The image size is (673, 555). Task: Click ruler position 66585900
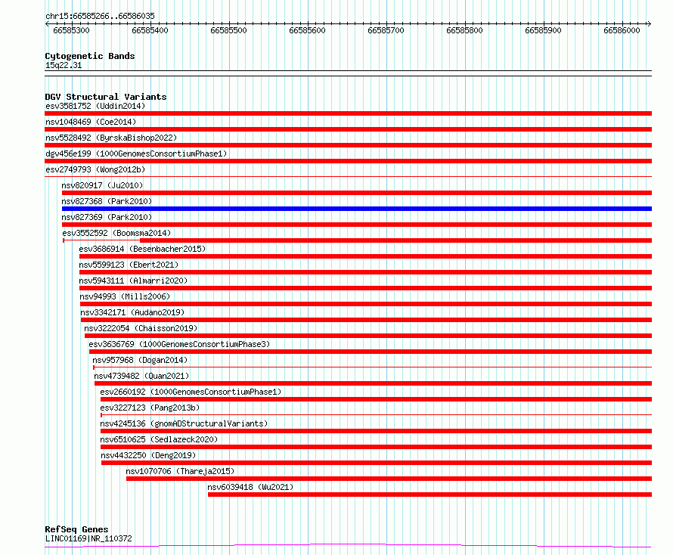(543, 30)
